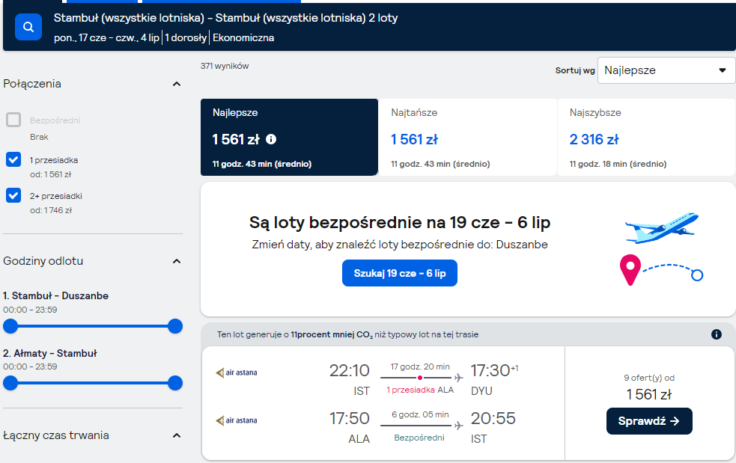Click the pink location pin illustration
This screenshot has width=736, height=463.
(630, 270)
